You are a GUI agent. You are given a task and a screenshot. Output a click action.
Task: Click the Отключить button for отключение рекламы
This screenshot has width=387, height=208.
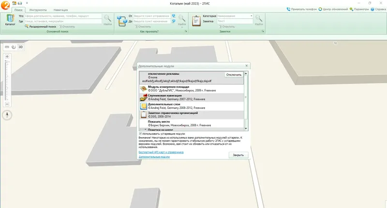click(234, 75)
